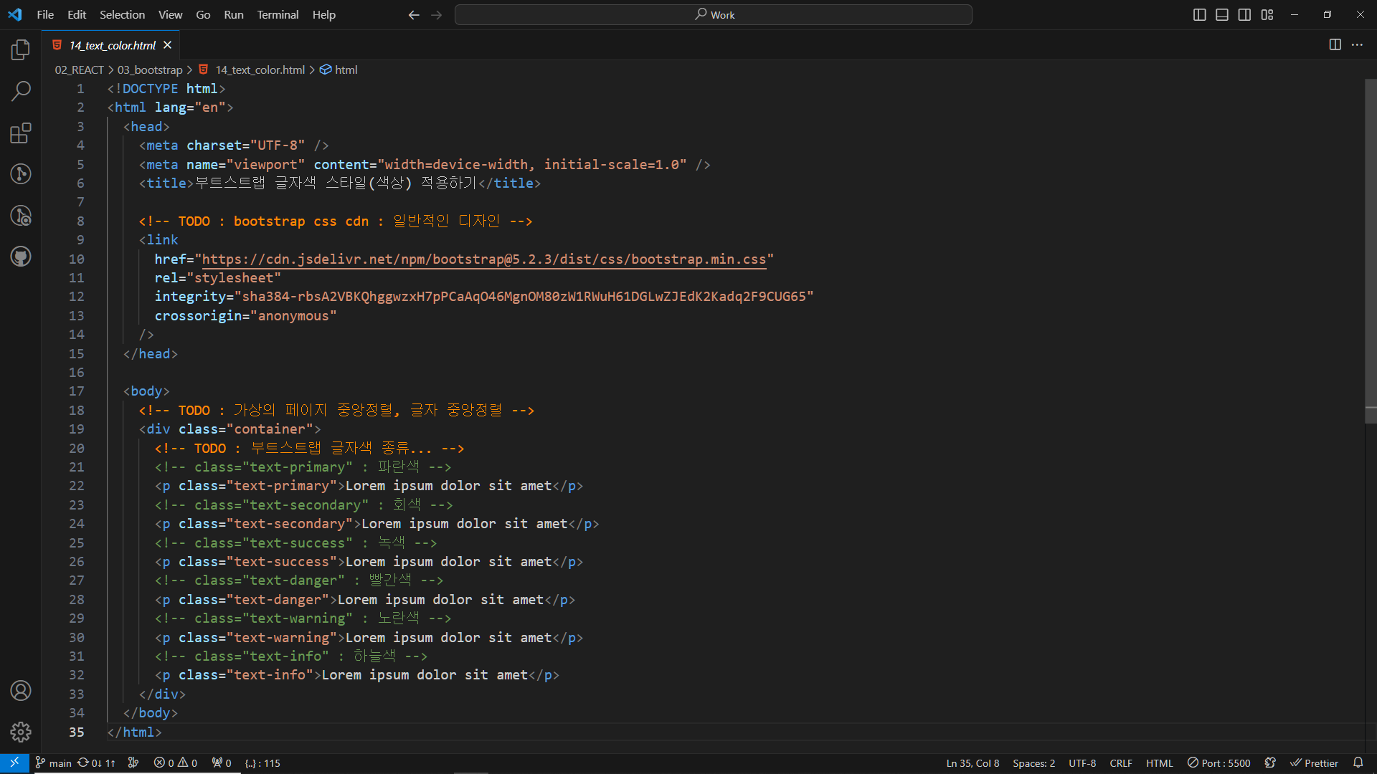Screen dimensions: 1377x774
Task: Click the Prettier status bar button
Action: [1314, 763]
